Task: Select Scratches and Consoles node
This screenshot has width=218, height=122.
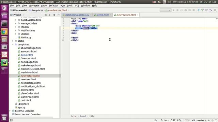Action: click(x=28, y=115)
